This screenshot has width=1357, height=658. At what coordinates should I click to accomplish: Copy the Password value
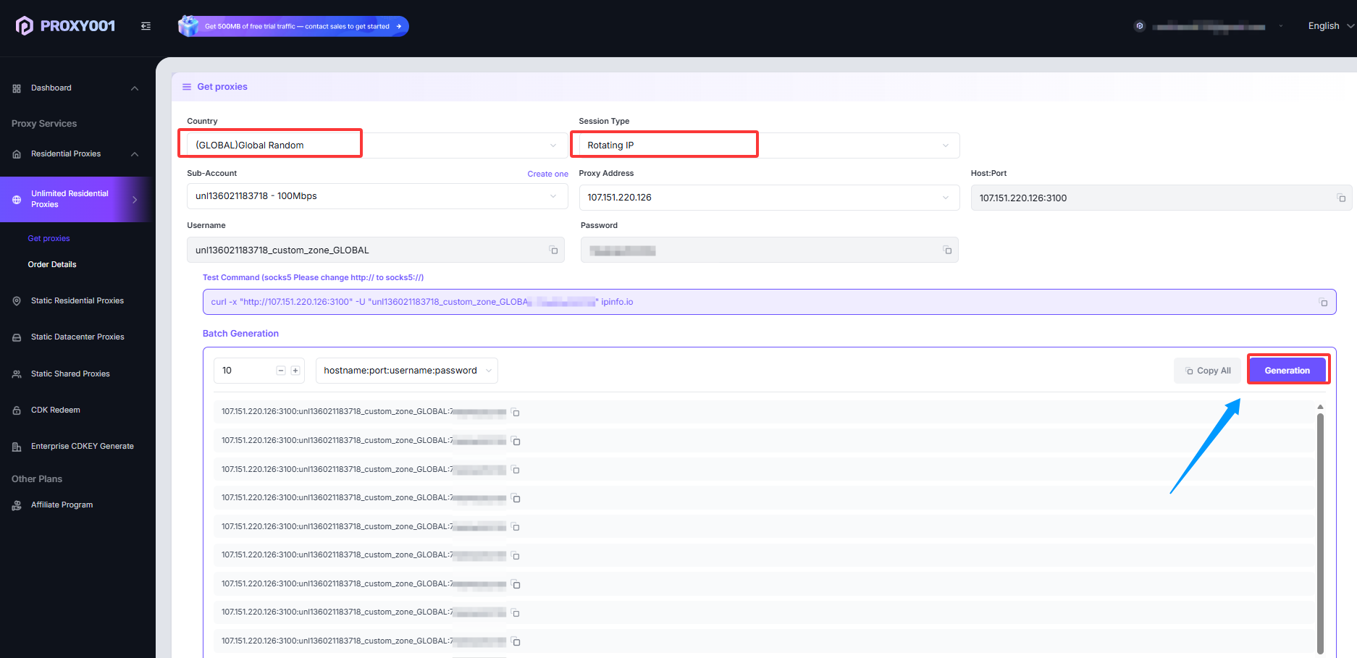point(947,250)
